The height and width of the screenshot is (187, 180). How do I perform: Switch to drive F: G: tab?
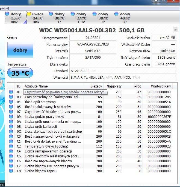tap(81, 18)
